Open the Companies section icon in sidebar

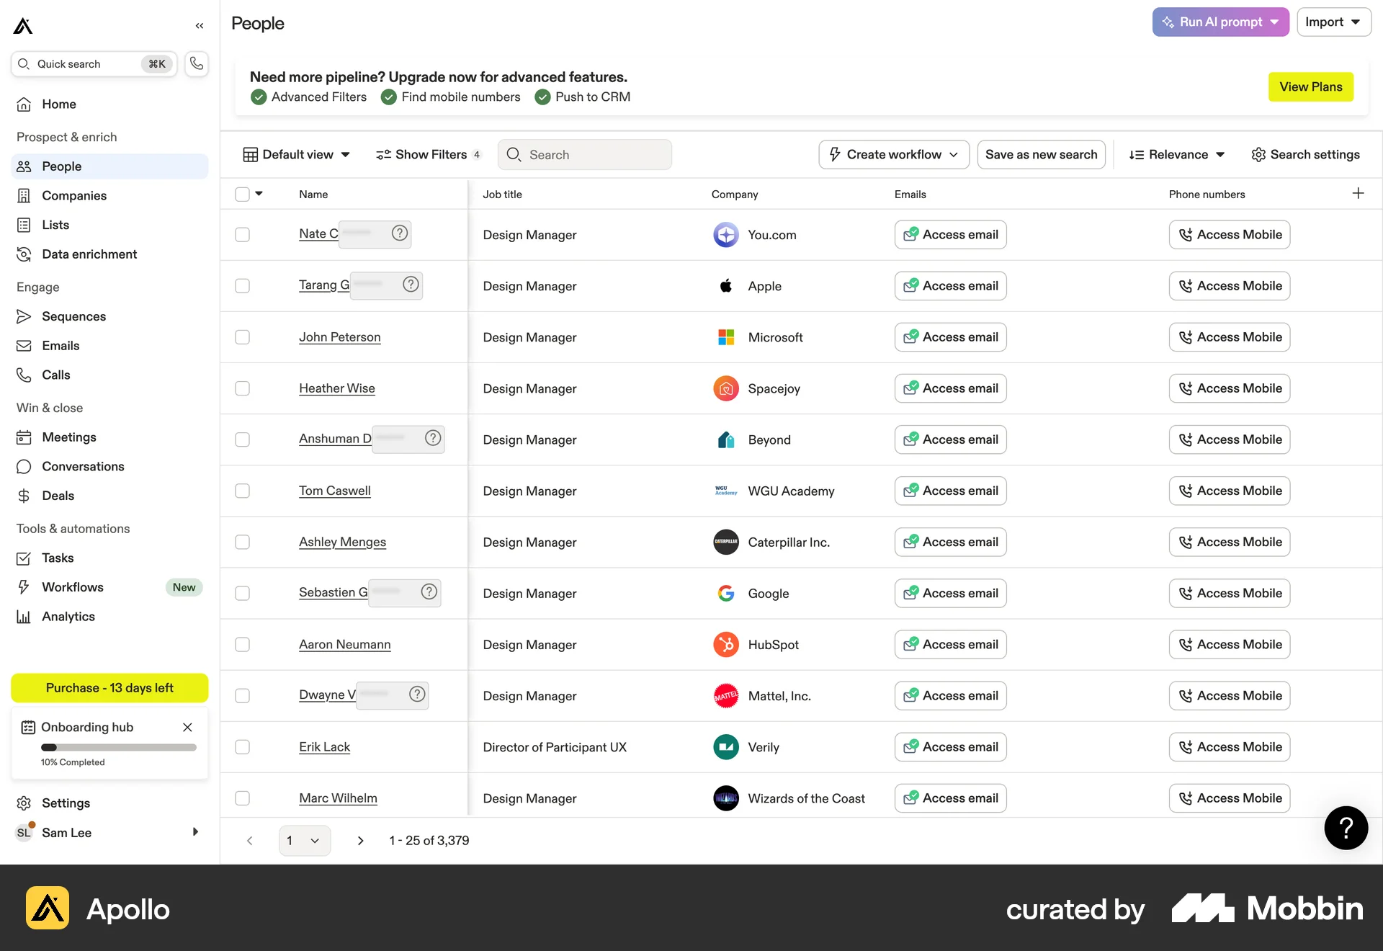(x=24, y=195)
